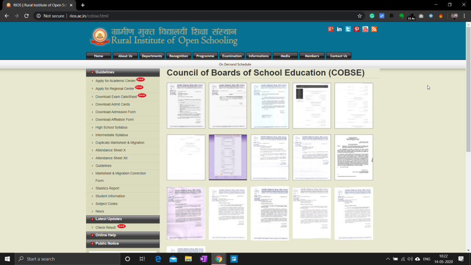Viewport: 471px width, 265px height.
Task: Open the Recognition menu
Action: point(178,56)
